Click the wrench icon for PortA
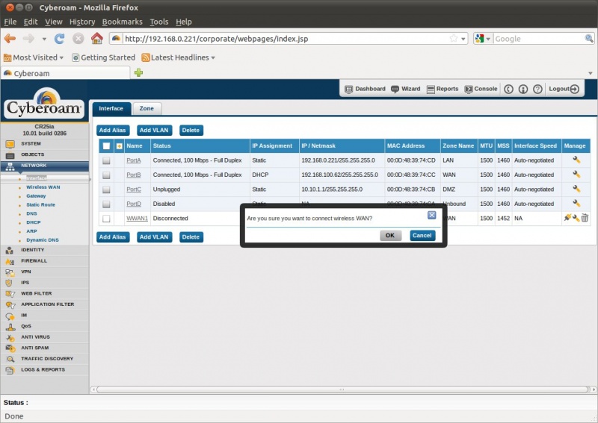 coord(576,160)
